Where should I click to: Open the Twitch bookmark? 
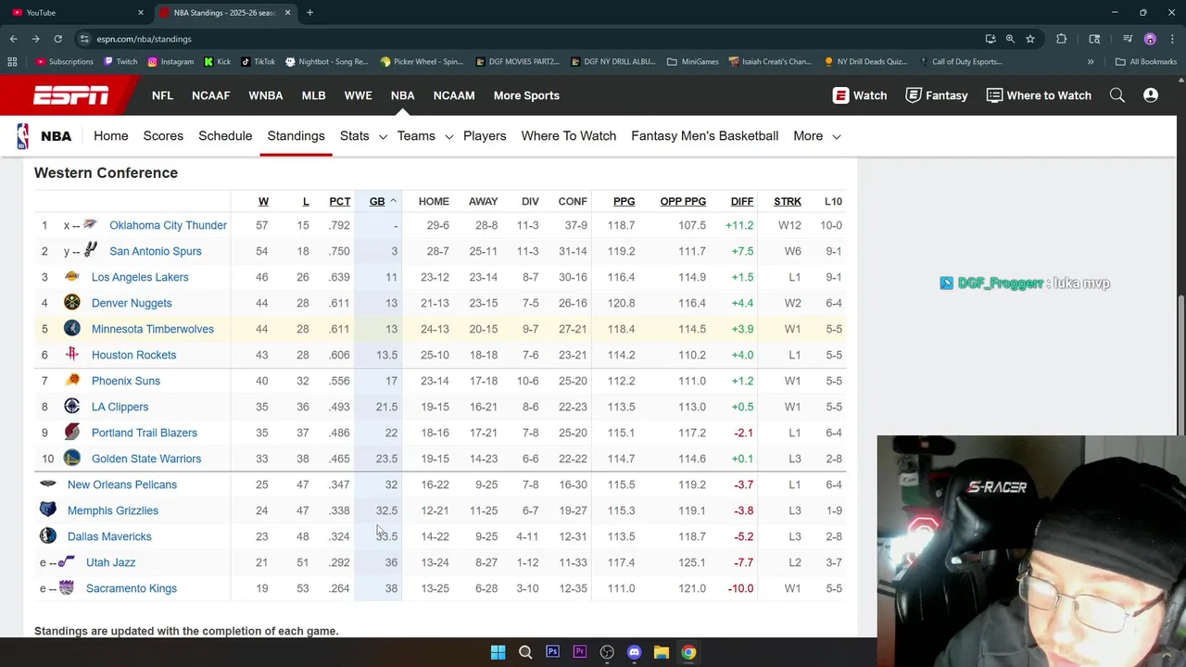pos(120,62)
